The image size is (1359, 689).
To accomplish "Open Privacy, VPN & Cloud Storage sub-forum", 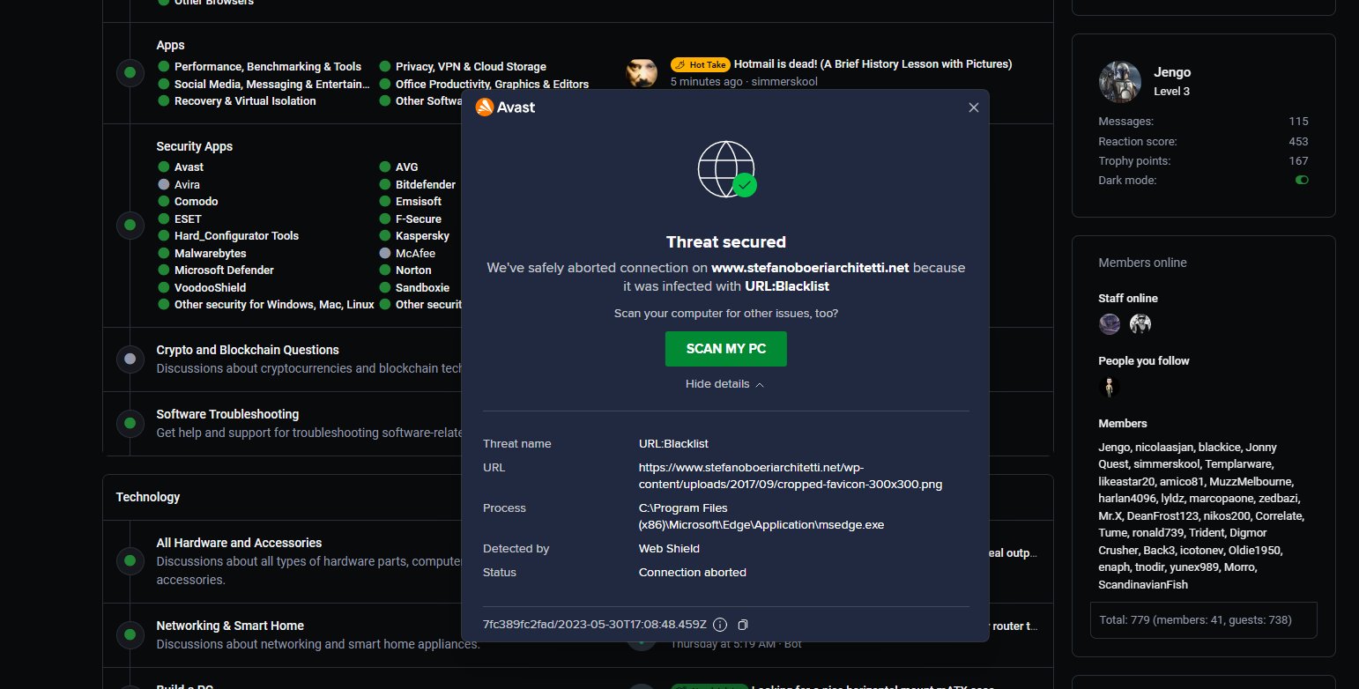I will tap(471, 67).
